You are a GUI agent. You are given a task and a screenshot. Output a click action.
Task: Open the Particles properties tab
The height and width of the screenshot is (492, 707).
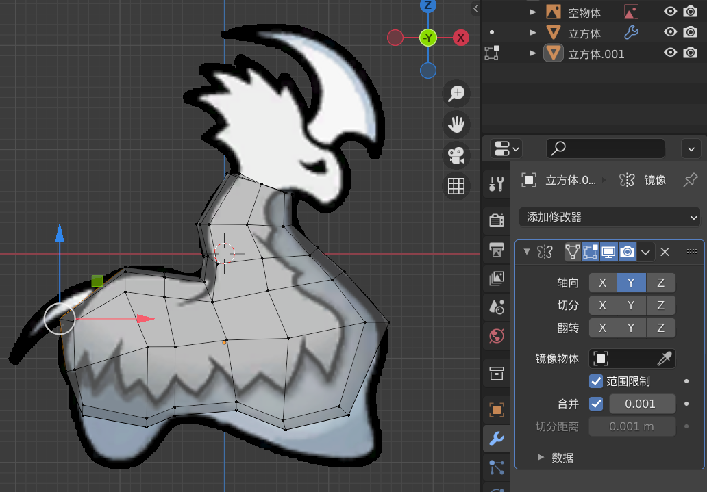click(497, 467)
